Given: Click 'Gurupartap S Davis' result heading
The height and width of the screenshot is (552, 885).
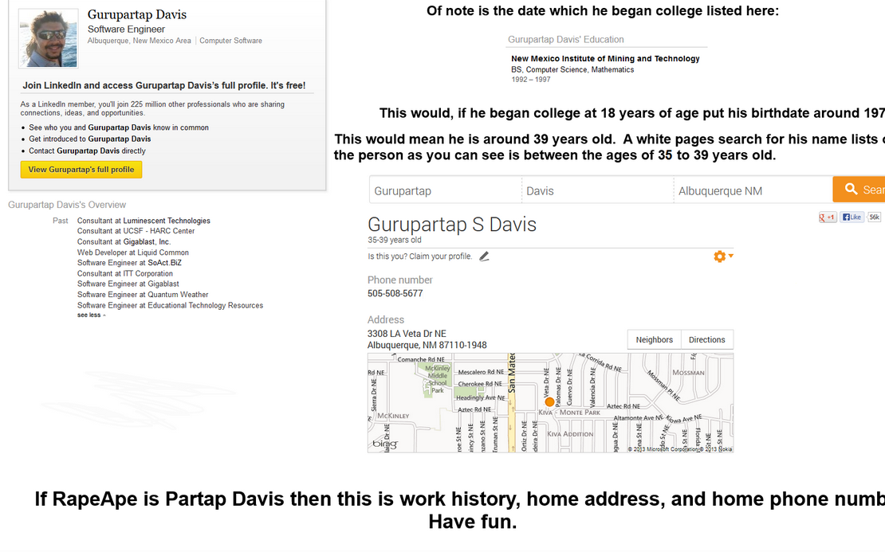Looking at the screenshot, I should pyautogui.click(x=452, y=225).
